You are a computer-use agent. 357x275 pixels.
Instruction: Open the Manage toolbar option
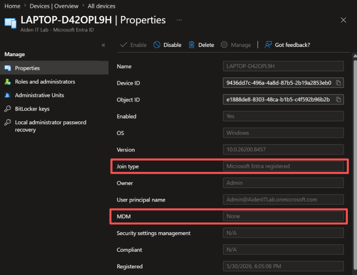click(x=236, y=45)
